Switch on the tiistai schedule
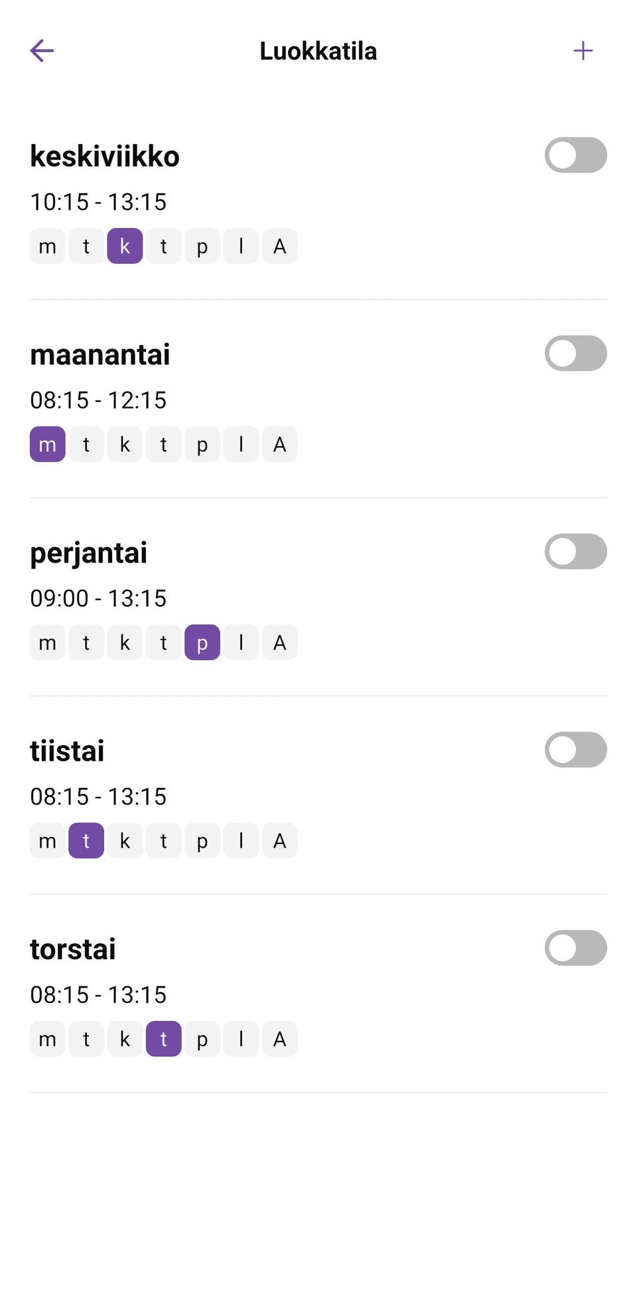Viewport: 637px width, 1310px height. point(575,750)
